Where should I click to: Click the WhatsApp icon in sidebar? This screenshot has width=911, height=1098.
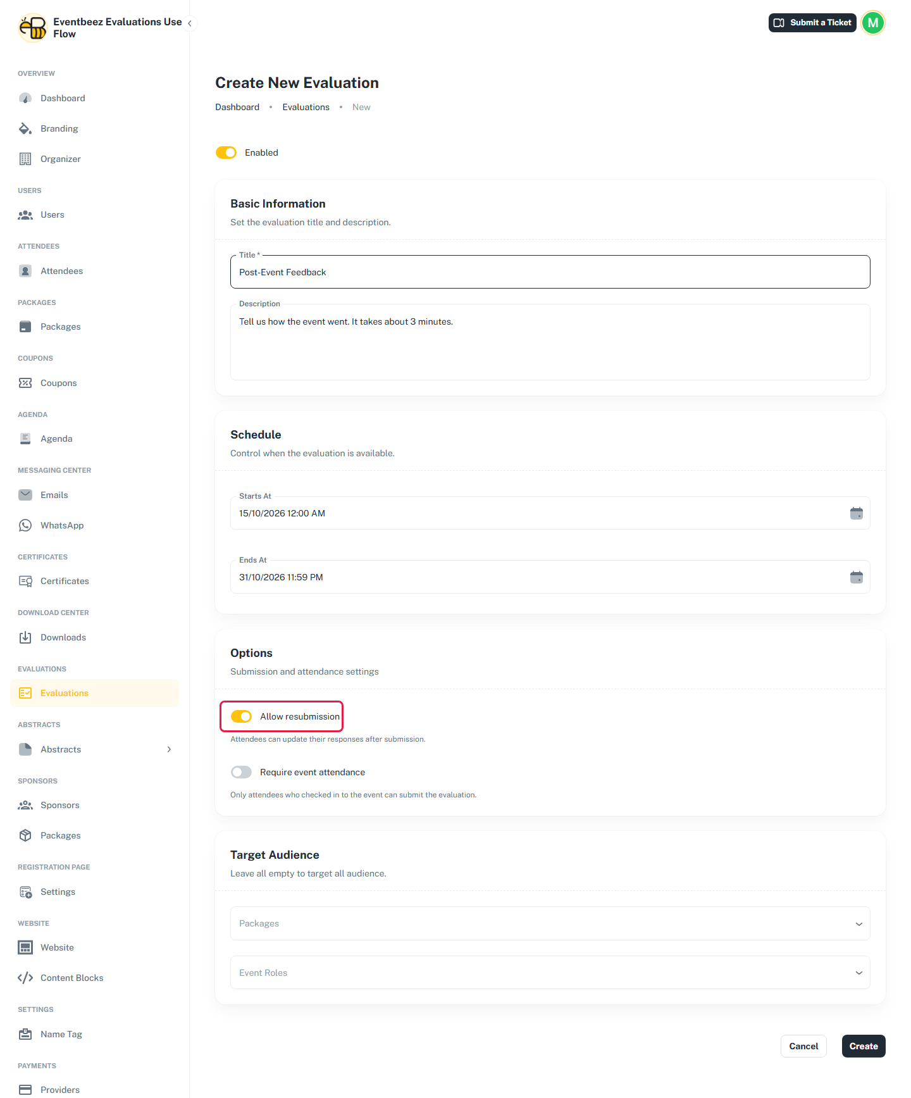[x=25, y=525]
